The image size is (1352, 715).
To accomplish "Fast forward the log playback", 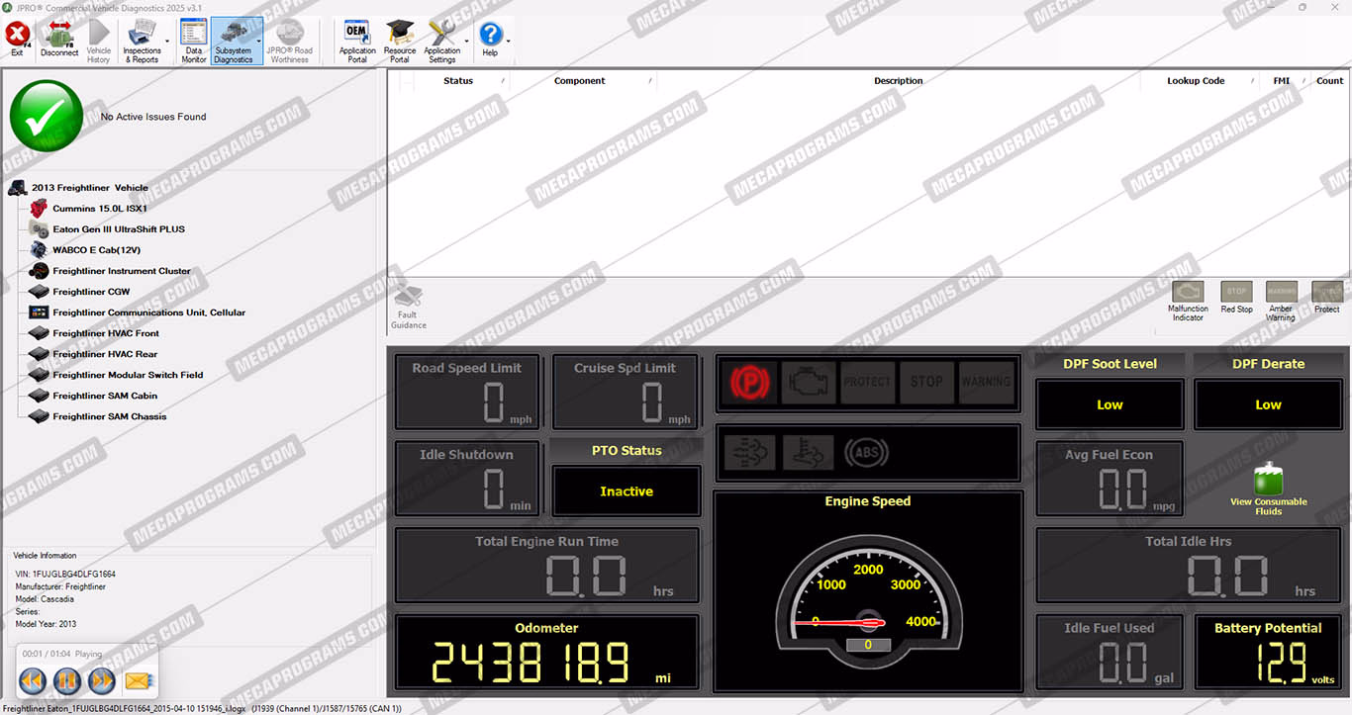I will pos(101,680).
